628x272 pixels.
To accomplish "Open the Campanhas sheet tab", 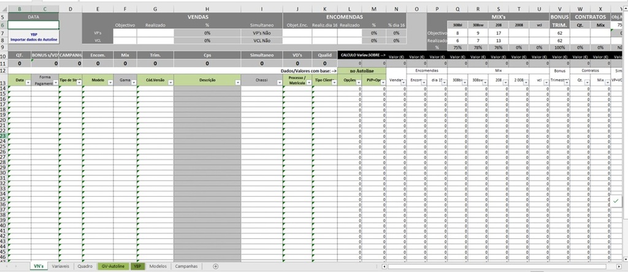I will [x=186, y=266].
